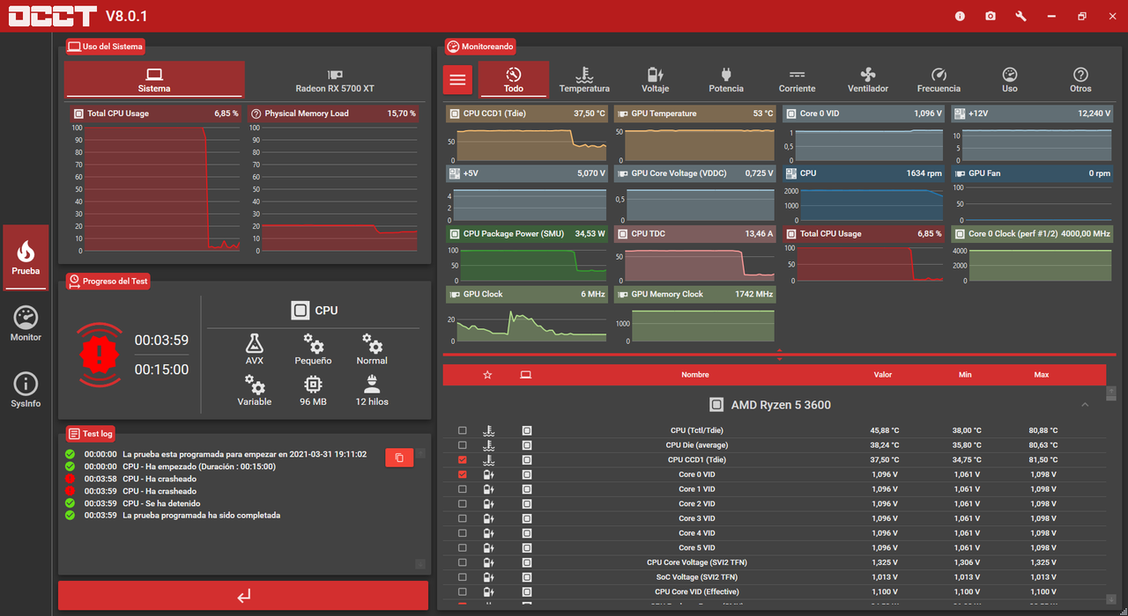Click the test log scrollbar bottom arrow
Screen dimensions: 1128x616
(420, 564)
